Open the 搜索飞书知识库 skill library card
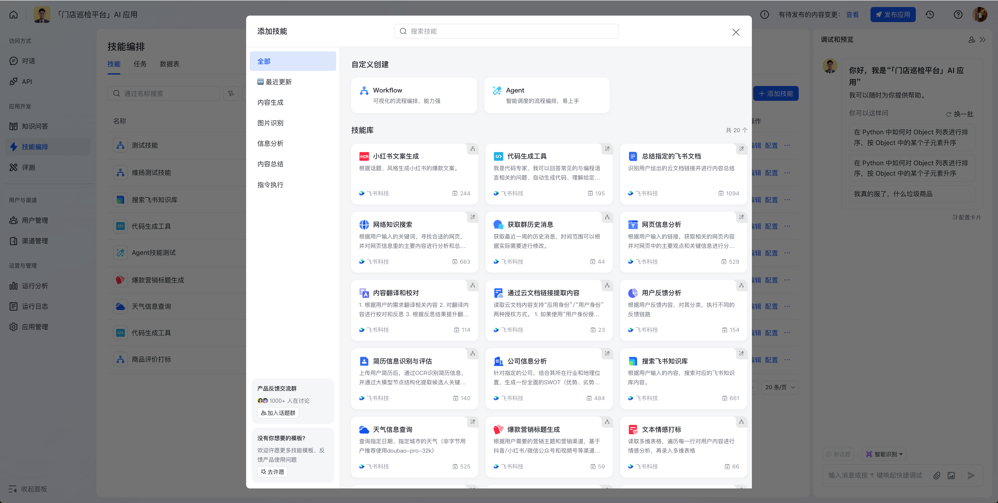This screenshot has height=503, width=998. click(x=683, y=379)
